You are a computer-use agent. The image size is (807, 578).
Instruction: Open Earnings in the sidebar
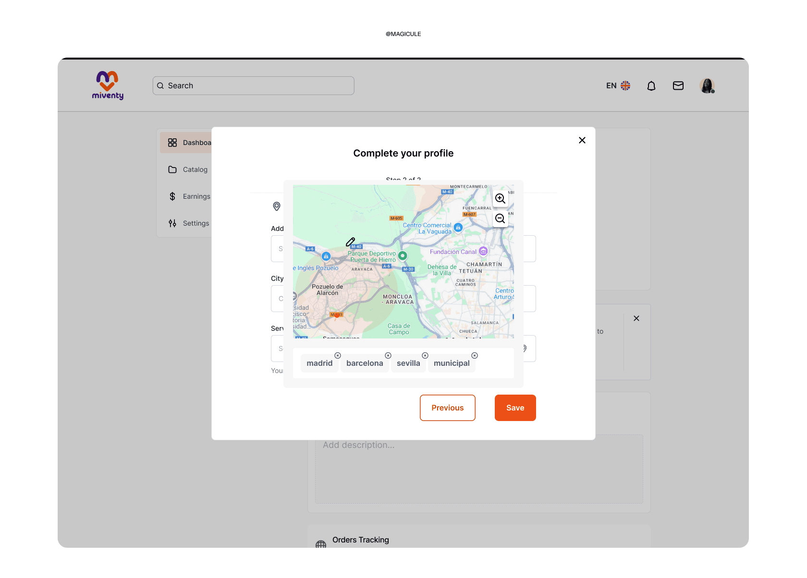click(x=188, y=196)
